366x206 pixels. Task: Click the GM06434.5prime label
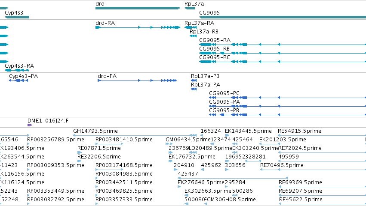188,140
